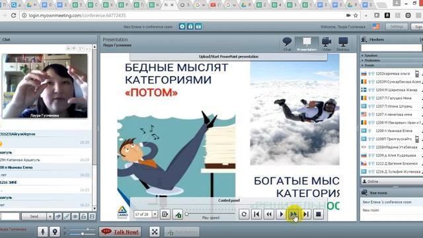The image size is (423, 238).
Task: Click the Send chat button
Action: tap(34, 216)
